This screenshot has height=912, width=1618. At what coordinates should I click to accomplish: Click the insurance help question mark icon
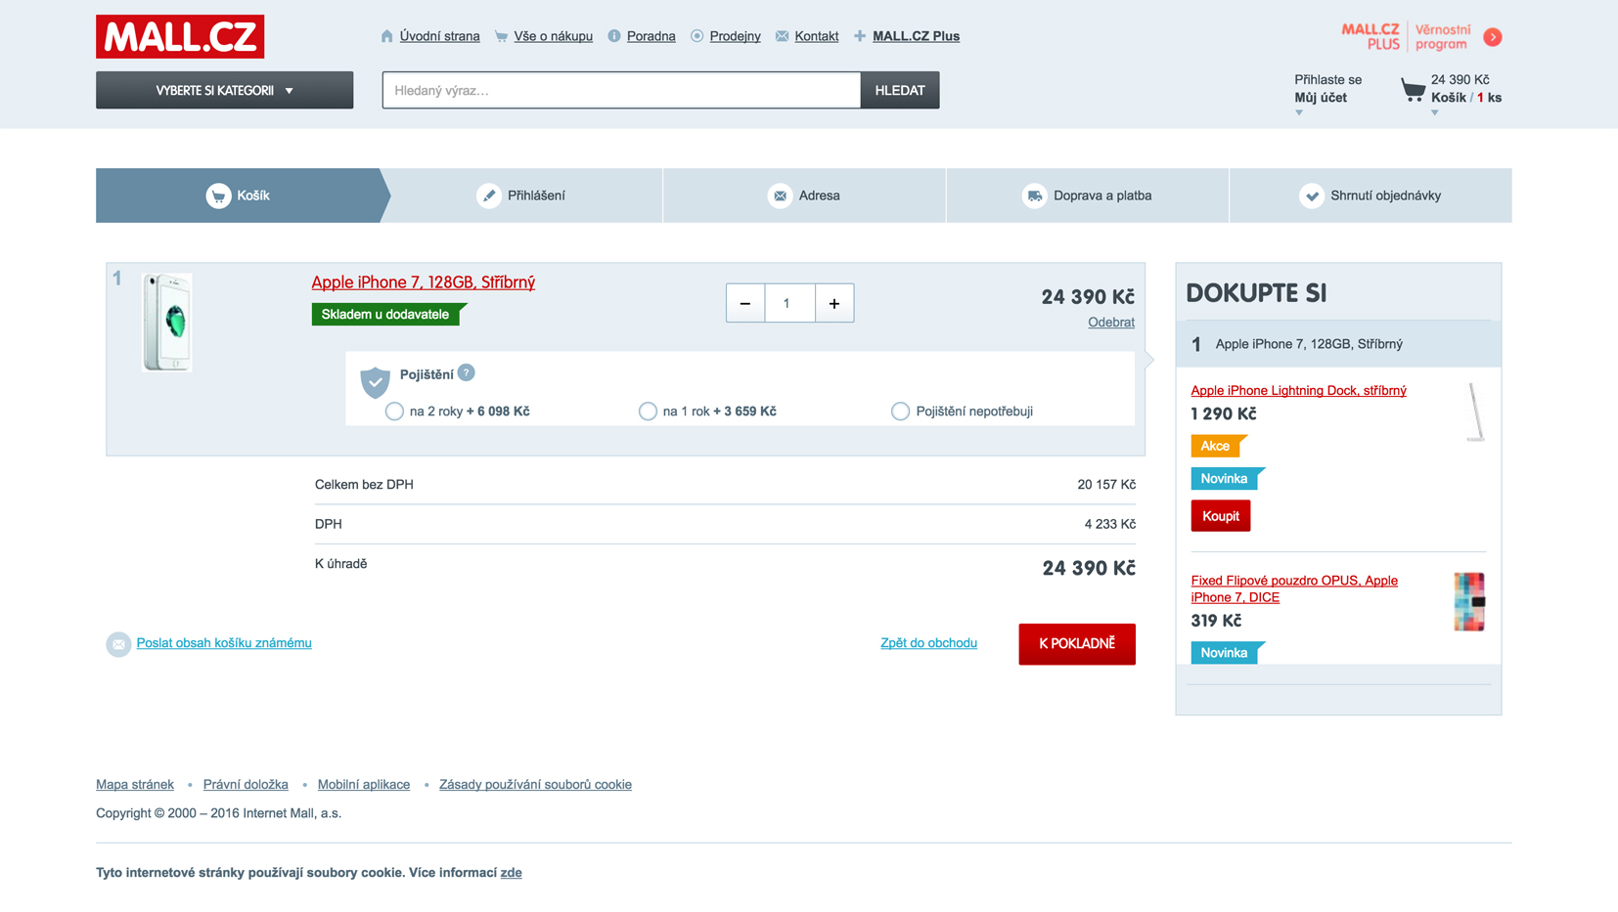click(467, 372)
